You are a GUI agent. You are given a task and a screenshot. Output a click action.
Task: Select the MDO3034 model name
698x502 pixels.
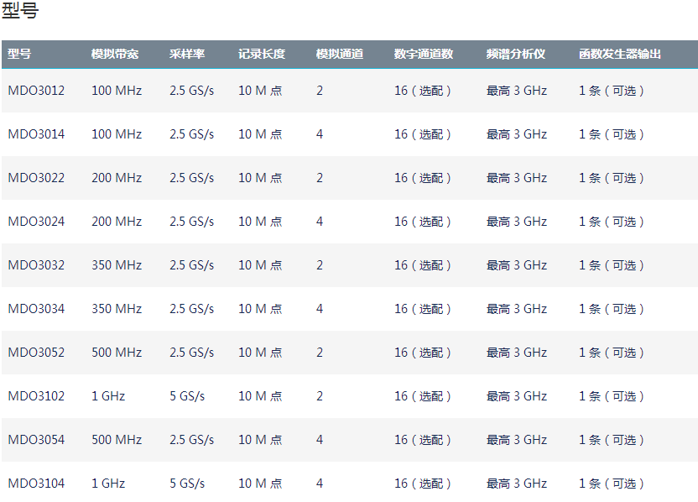tap(36, 309)
